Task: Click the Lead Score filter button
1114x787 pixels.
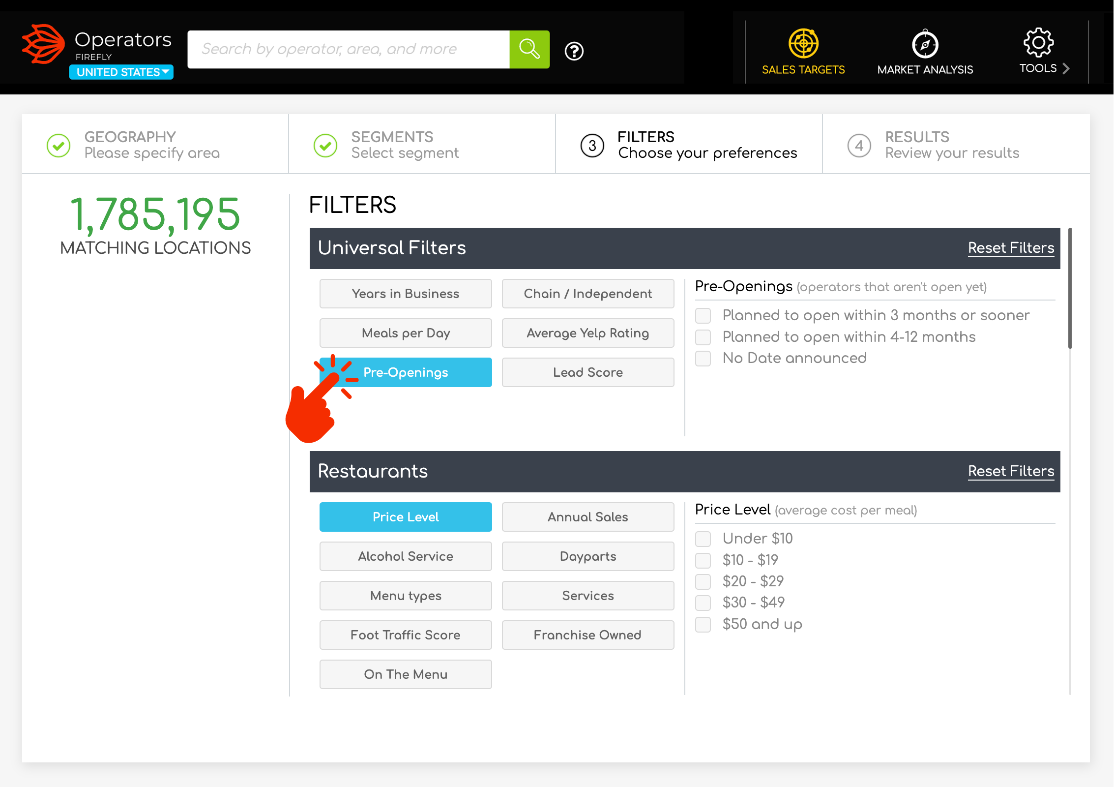Action: (x=587, y=372)
